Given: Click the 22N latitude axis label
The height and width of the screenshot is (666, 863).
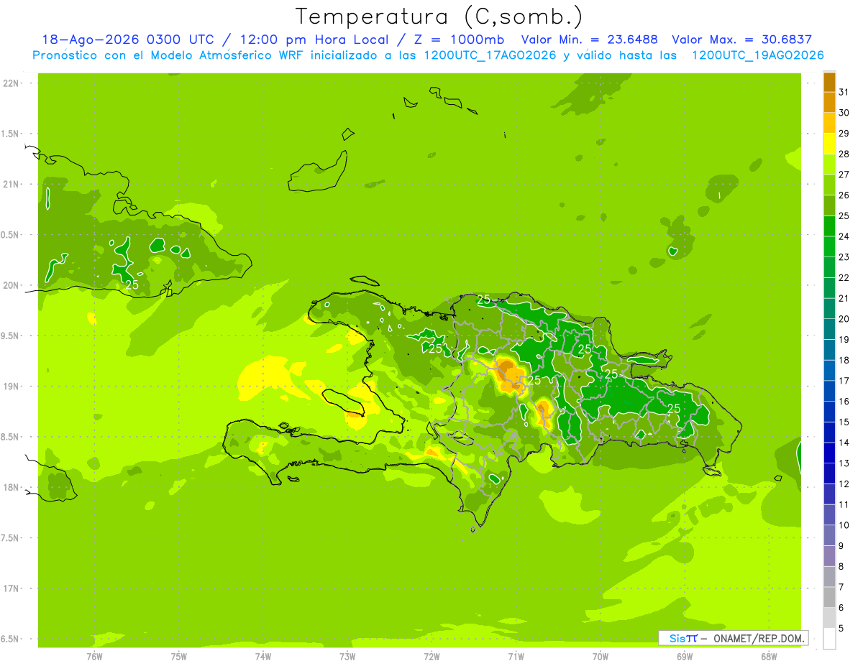Looking at the screenshot, I should pyautogui.click(x=11, y=83).
